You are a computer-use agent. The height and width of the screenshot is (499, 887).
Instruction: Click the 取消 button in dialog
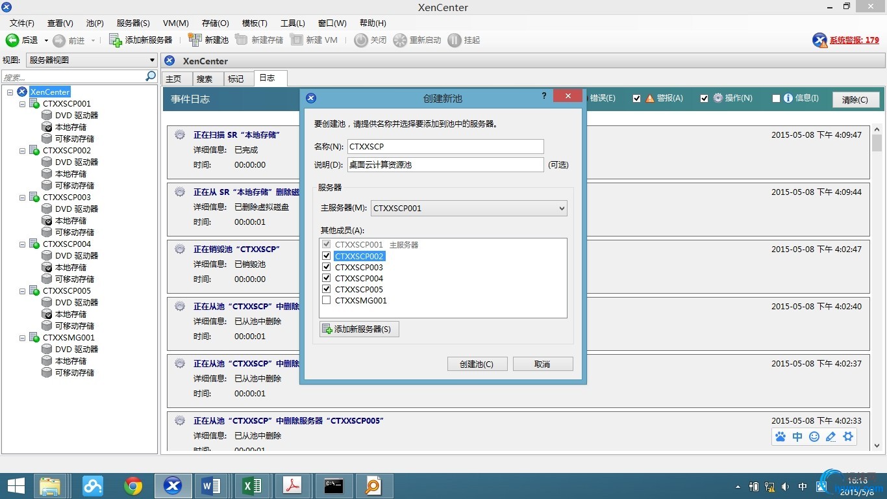tap(543, 364)
